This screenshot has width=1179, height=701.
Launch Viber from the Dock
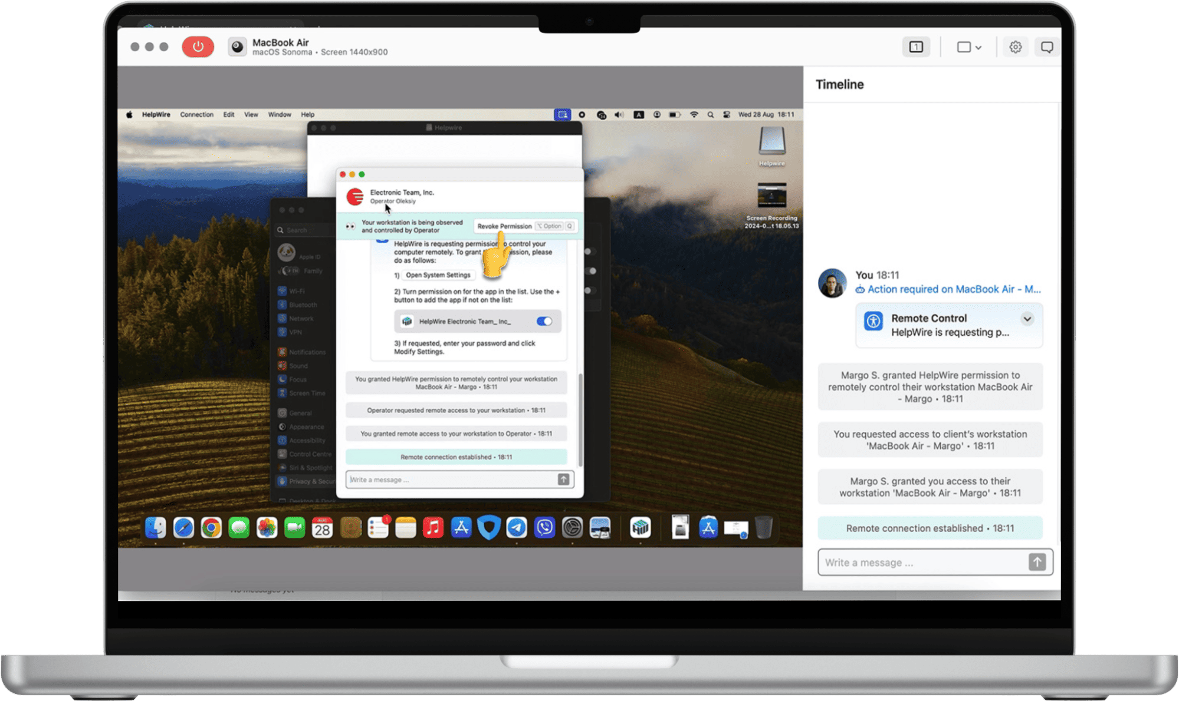[x=544, y=528]
